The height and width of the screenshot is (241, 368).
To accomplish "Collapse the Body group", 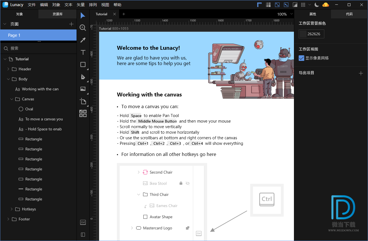I will tap(8, 79).
